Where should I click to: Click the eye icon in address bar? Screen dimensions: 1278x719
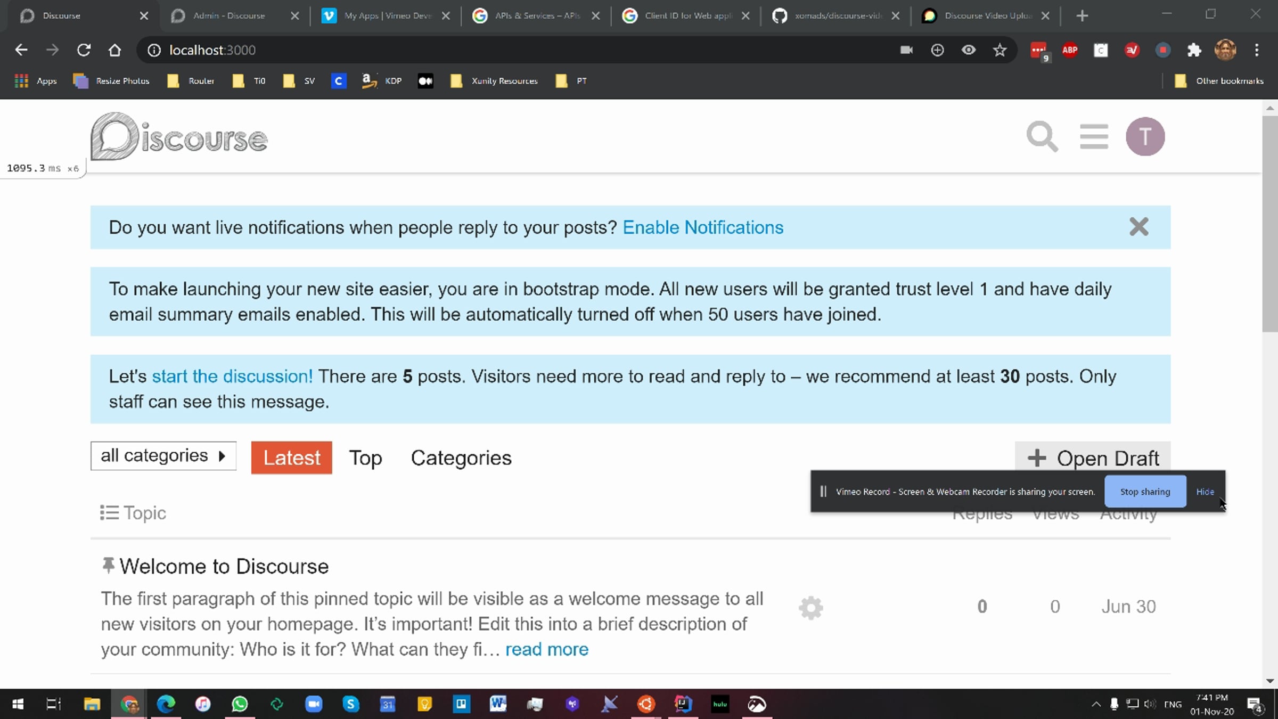click(x=969, y=50)
